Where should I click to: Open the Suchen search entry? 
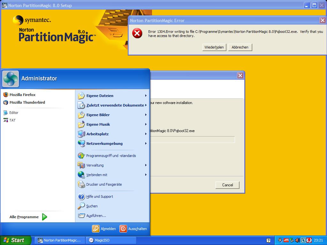(x=112, y=206)
